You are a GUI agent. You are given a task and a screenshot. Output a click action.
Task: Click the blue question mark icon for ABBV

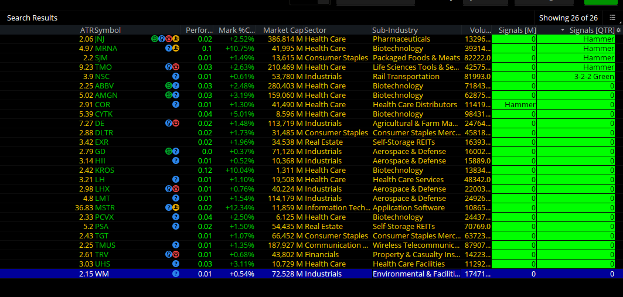pyautogui.click(x=176, y=86)
